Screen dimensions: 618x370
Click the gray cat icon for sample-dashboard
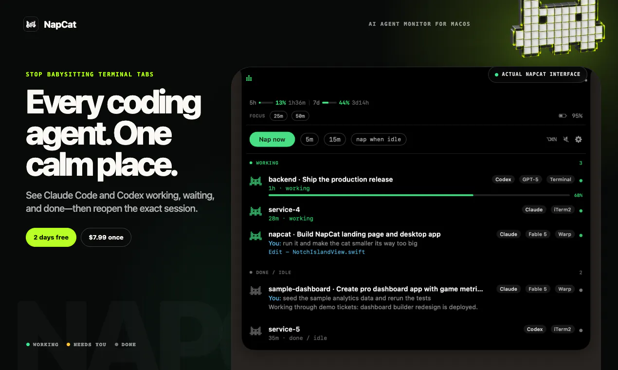(x=255, y=290)
